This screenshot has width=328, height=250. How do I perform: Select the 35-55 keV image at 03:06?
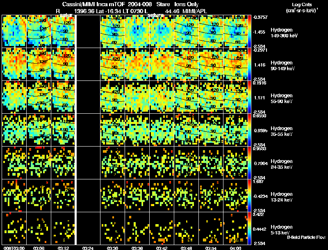(39, 130)
